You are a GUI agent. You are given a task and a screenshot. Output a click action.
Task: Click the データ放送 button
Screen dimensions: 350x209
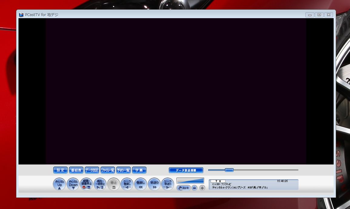92,170
